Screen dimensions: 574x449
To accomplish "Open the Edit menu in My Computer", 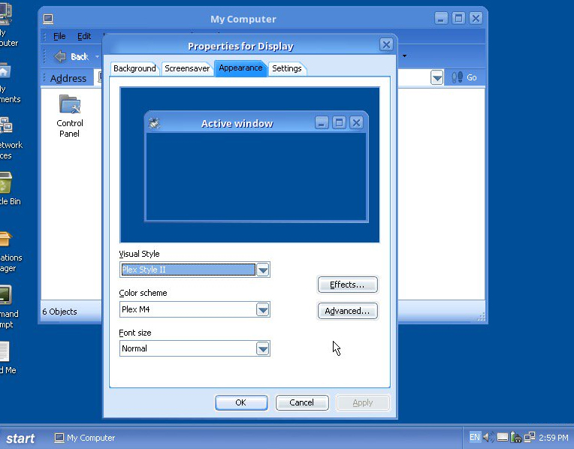I will coord(84,36).
